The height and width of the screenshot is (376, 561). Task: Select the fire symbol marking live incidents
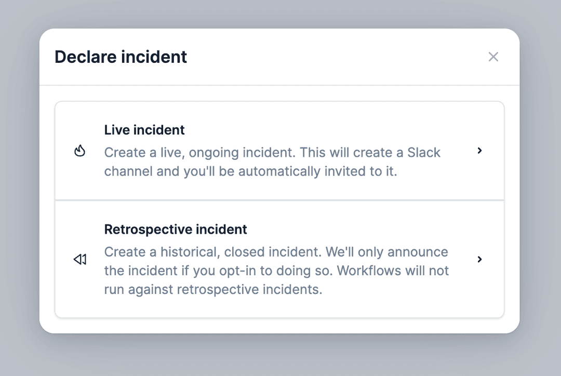[80, 150]
